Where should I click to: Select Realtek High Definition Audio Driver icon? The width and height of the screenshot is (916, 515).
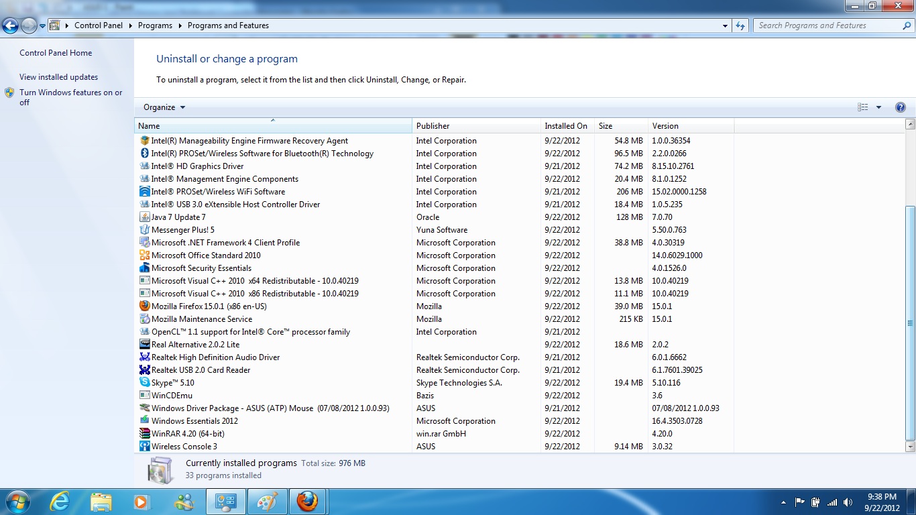144,357
